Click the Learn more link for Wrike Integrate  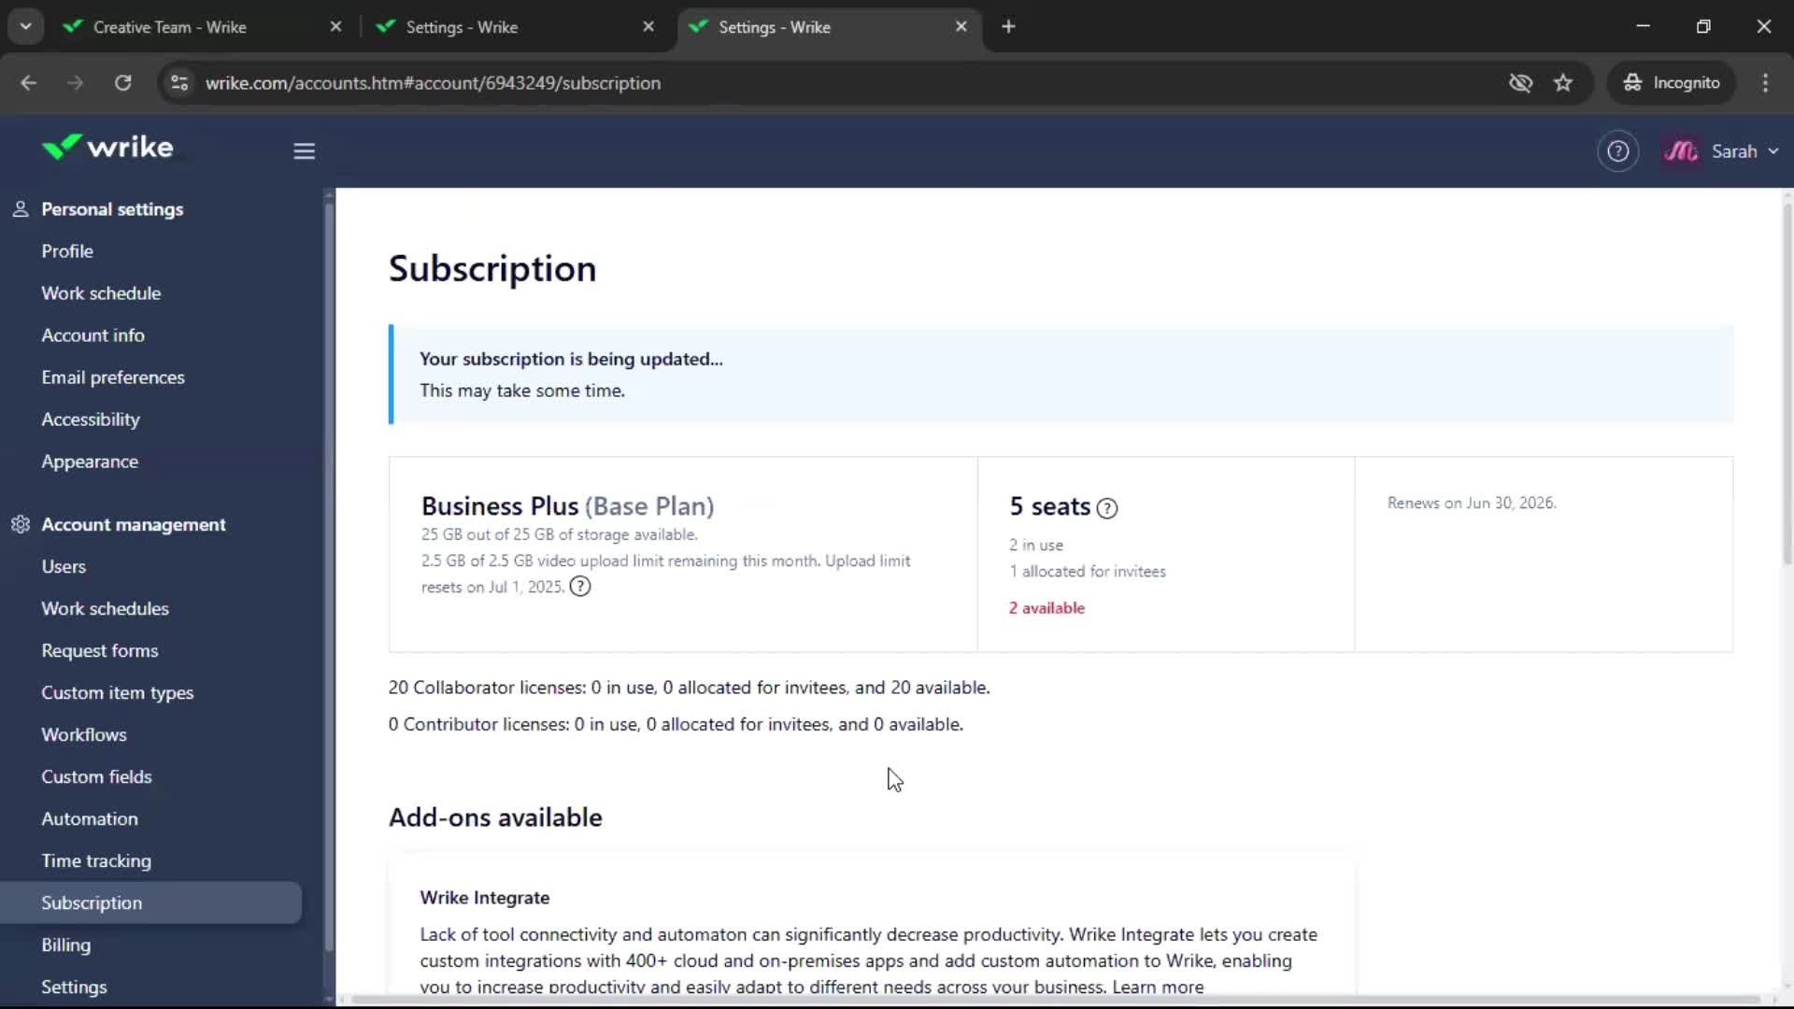click(x=1158, y=987)
